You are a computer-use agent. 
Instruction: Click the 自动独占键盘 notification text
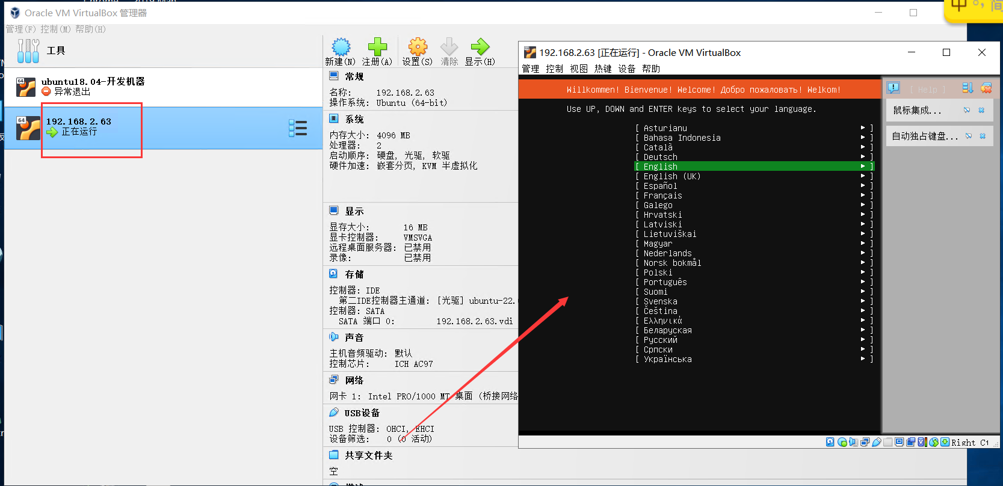(925, 136)
